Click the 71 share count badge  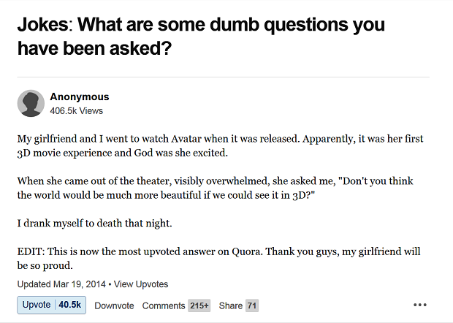(252, 305)
